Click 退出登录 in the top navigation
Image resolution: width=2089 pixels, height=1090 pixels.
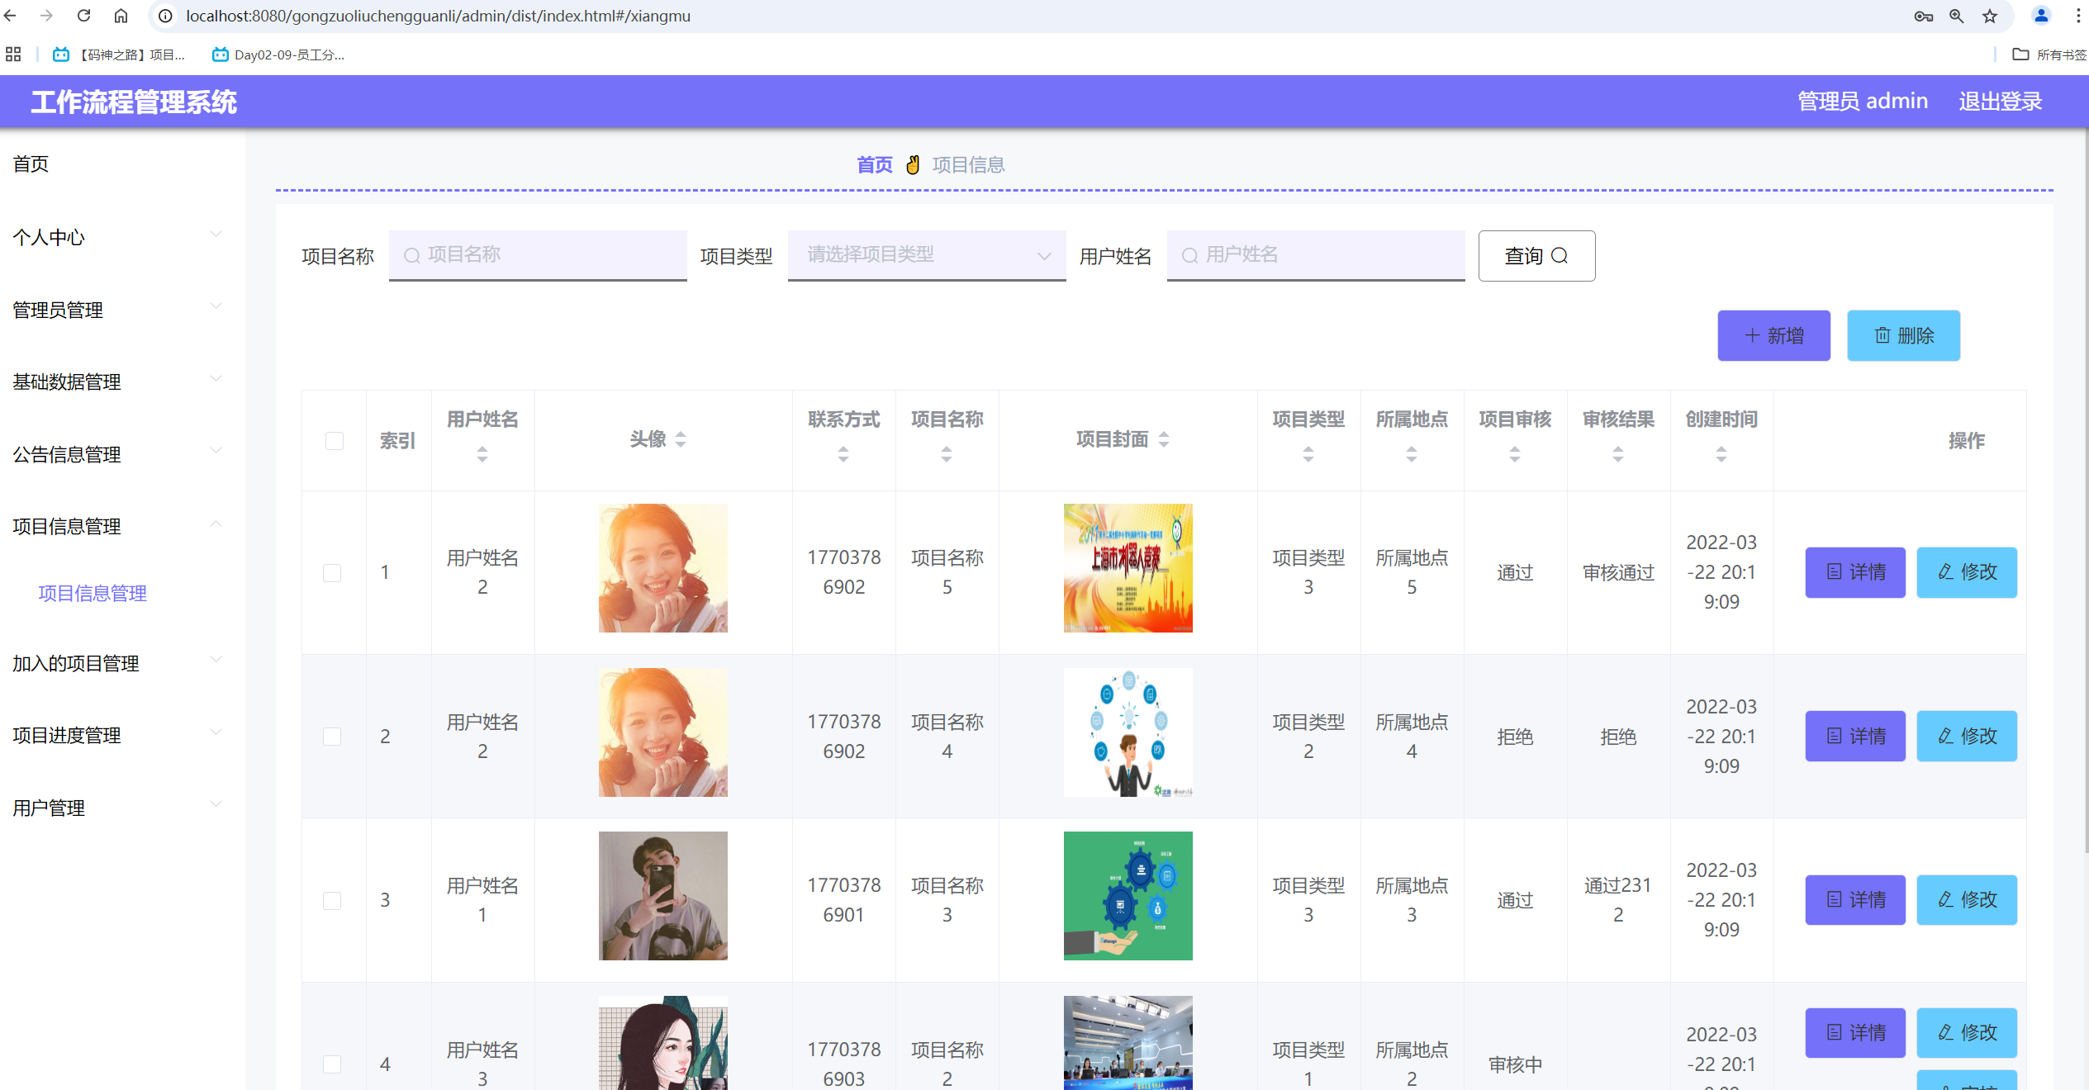pyautogui.click(x=2000, y=101)
